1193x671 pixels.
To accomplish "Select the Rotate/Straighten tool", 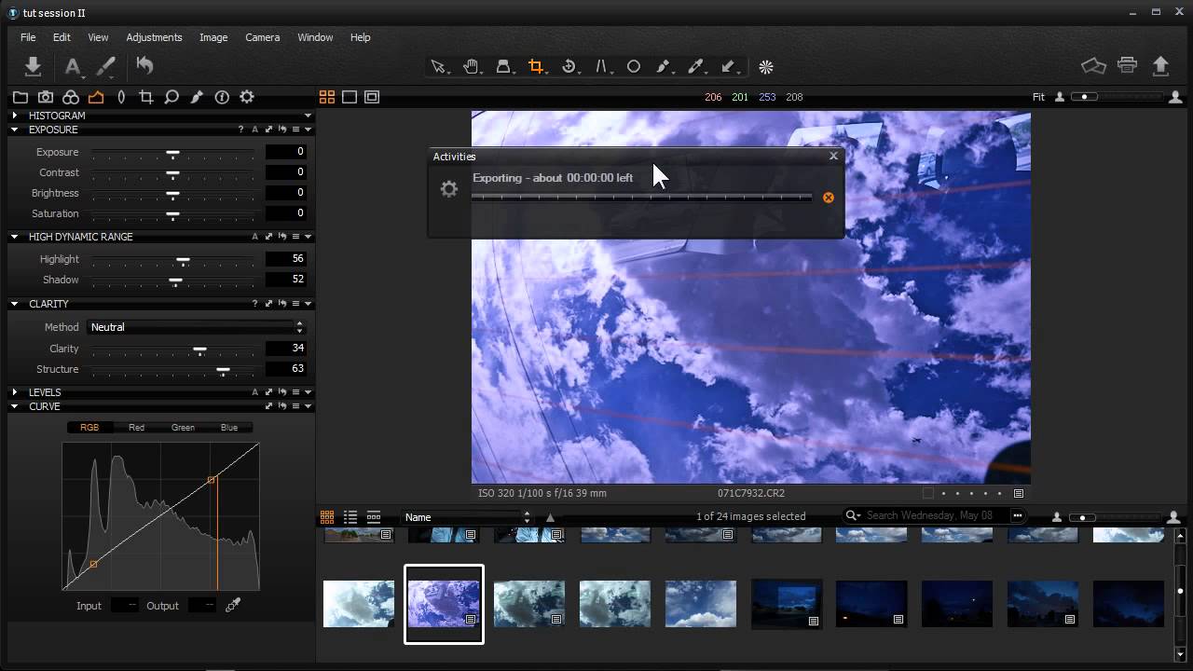I will [569, 66].
